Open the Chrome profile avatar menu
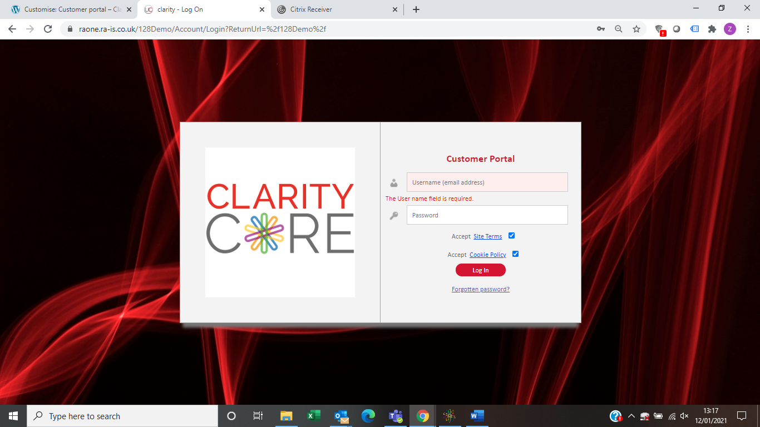The width and height of the screenshot is (760, 427). 729,29
